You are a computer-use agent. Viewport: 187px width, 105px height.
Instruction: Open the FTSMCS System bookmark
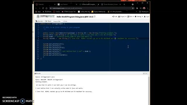(x=69, y=12)
